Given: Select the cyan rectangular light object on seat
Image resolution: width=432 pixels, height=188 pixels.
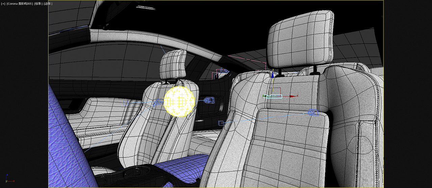Looking at the screenshot, I should click(x=273, y=97).
